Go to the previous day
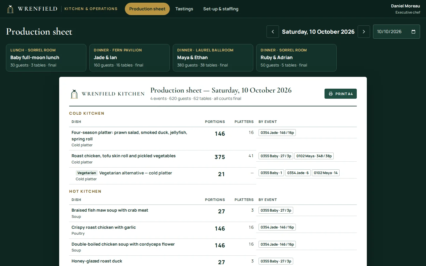 [x=273, y=32]
